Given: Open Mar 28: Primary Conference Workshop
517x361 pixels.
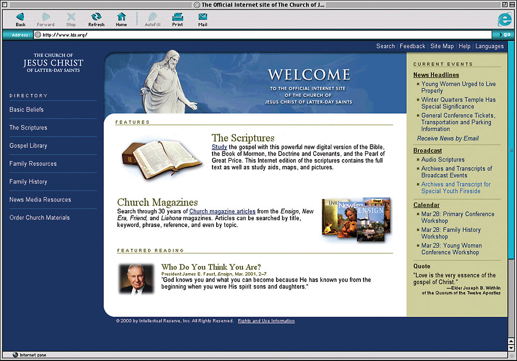Looking at the screenshot, I should [x=458, y=217].
